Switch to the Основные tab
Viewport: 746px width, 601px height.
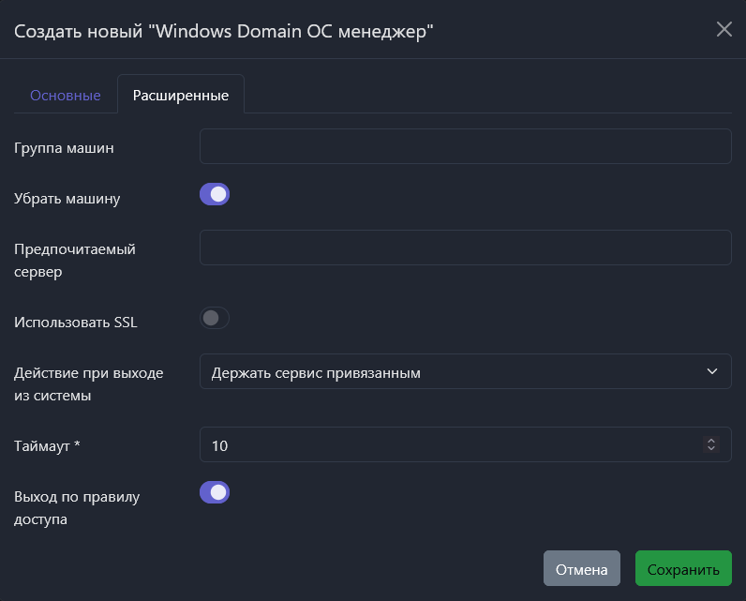pos(66,96)
